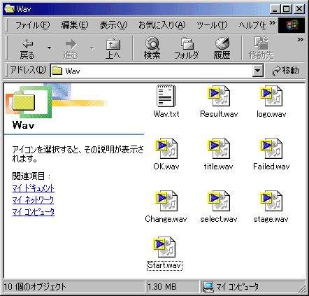
Task: Toggle the 履歴 history pane button
Action: point(222,48)
